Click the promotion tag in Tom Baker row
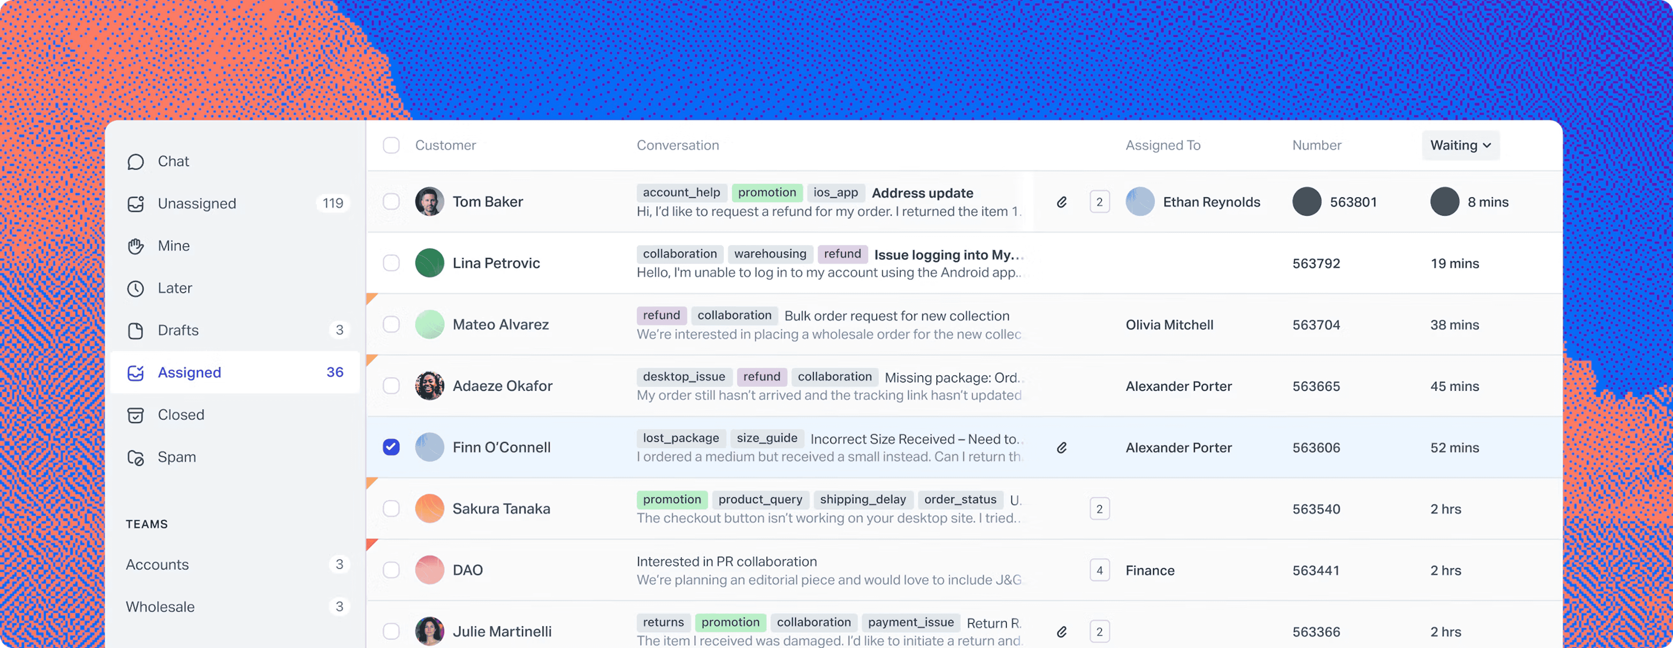The height and width of the screenshot is (648, 1673). (x=767, y=192)
